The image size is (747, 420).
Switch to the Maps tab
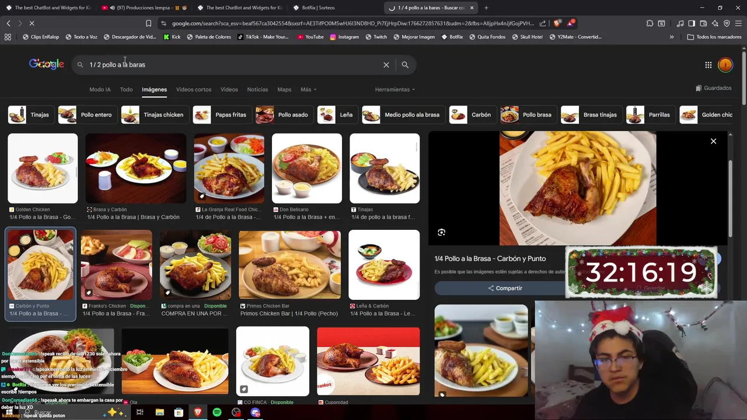coord(284,89)
